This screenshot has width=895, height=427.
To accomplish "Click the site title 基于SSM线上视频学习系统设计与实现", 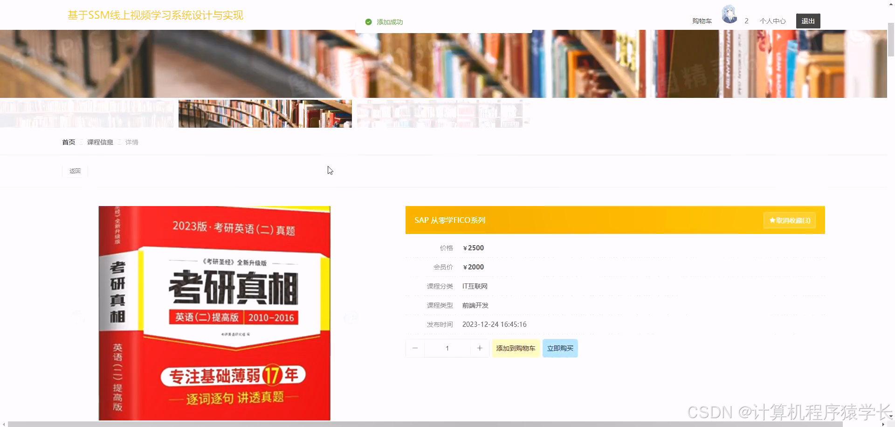I will (155, 15).
